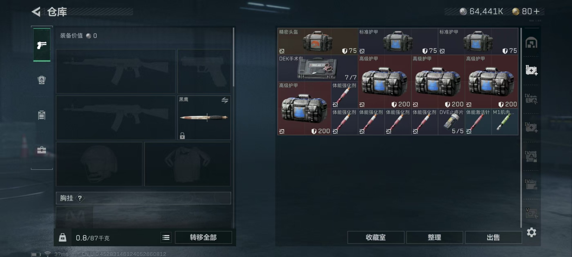Click the help question mark beside 胸挂
572x257 pixels.
(80, 198)
